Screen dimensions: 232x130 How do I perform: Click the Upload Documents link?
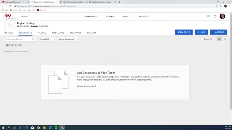pyautogui.click(x=87, y=86)
